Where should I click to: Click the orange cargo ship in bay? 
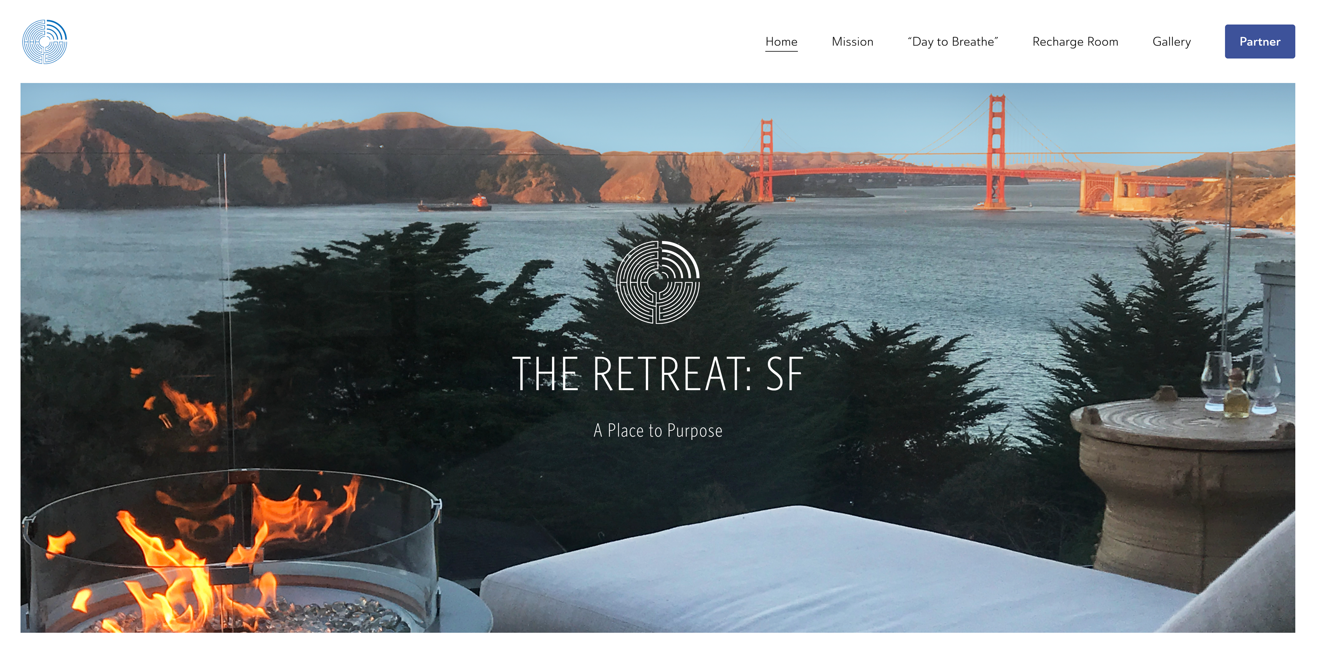pos(455,204)
